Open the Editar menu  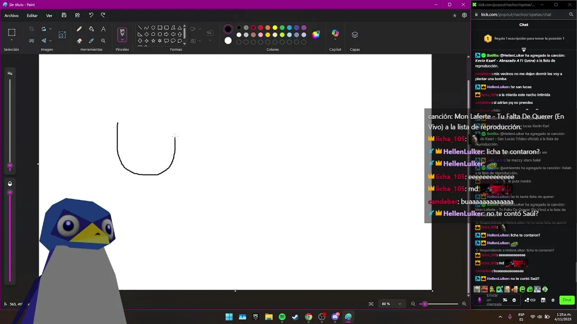pos(32,15)
